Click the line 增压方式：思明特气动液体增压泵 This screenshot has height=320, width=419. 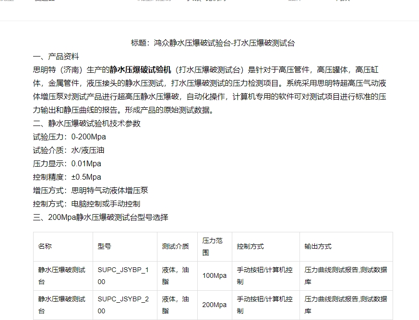tap(90, 190)
